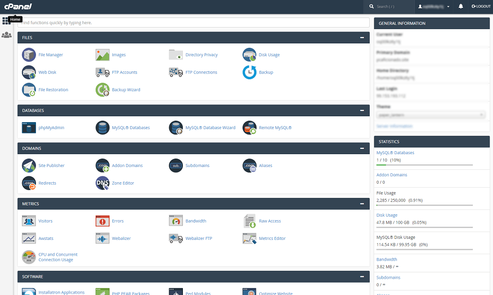Image resolution: width=493 pixels, height=295 pixels.
Task: Open MySQL Databases statistics link
Action: pyautogui.click(x=395, y=153)
